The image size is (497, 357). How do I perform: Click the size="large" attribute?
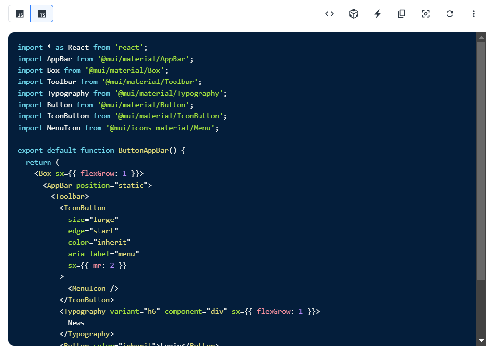[93, 220]
